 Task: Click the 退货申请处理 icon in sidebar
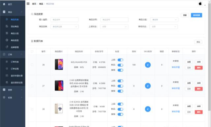point(7,75)
